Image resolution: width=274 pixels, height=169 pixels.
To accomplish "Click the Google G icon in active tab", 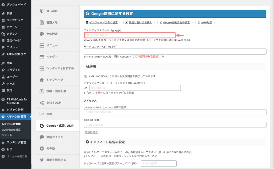I will pyautogui.click(x=42, y=126).
